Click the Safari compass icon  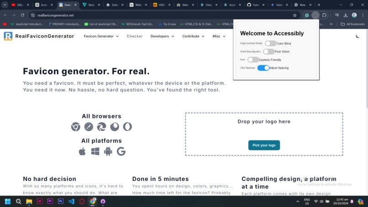point(89,127)
